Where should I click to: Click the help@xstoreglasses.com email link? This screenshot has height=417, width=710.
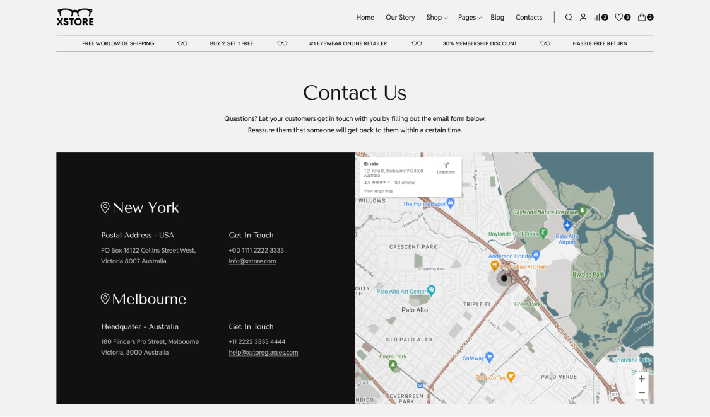pos(263,352)
